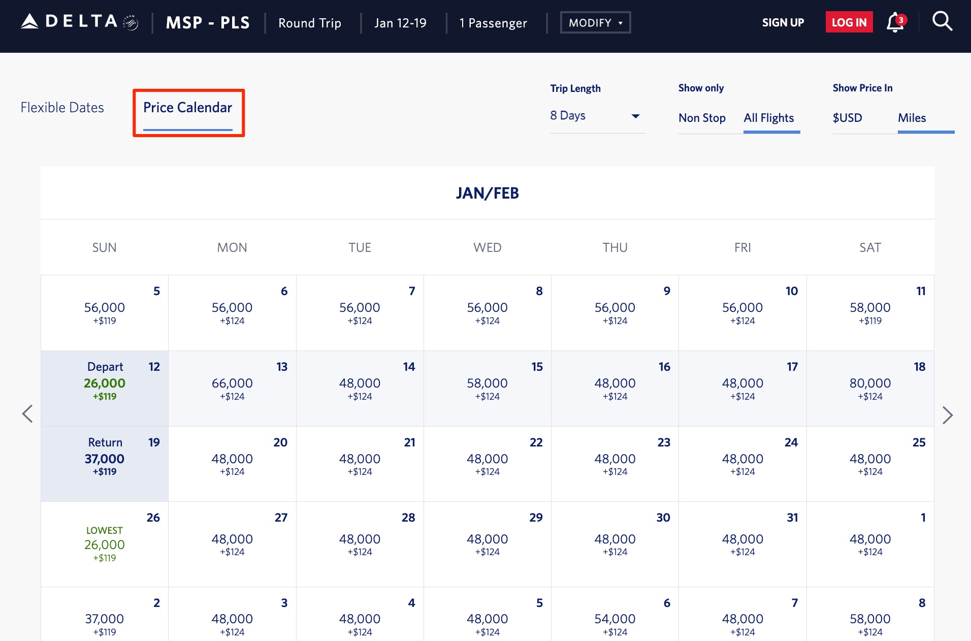
Task: Choose February 4 date cell
Action: [360, 614]
